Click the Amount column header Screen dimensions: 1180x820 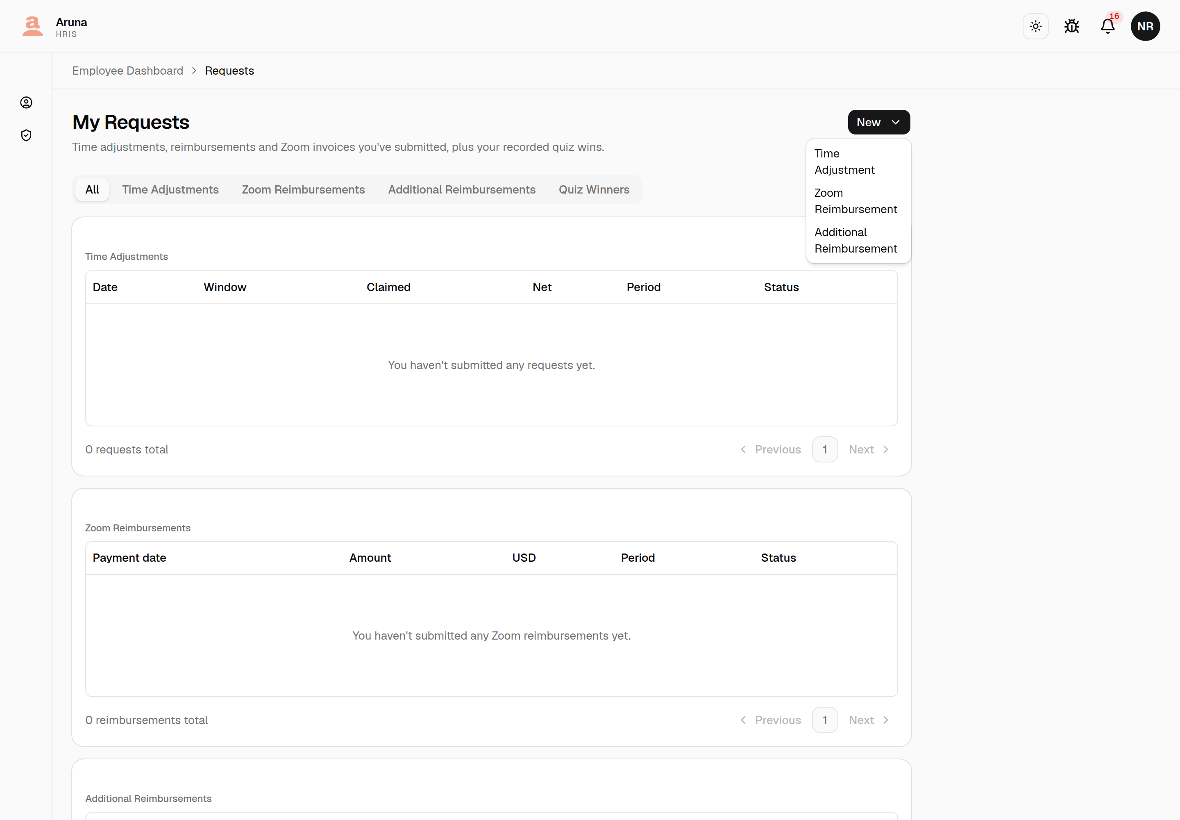point(370,558)
